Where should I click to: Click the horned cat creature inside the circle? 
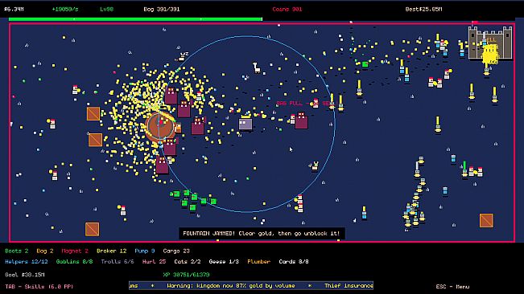tap(315, 165)
